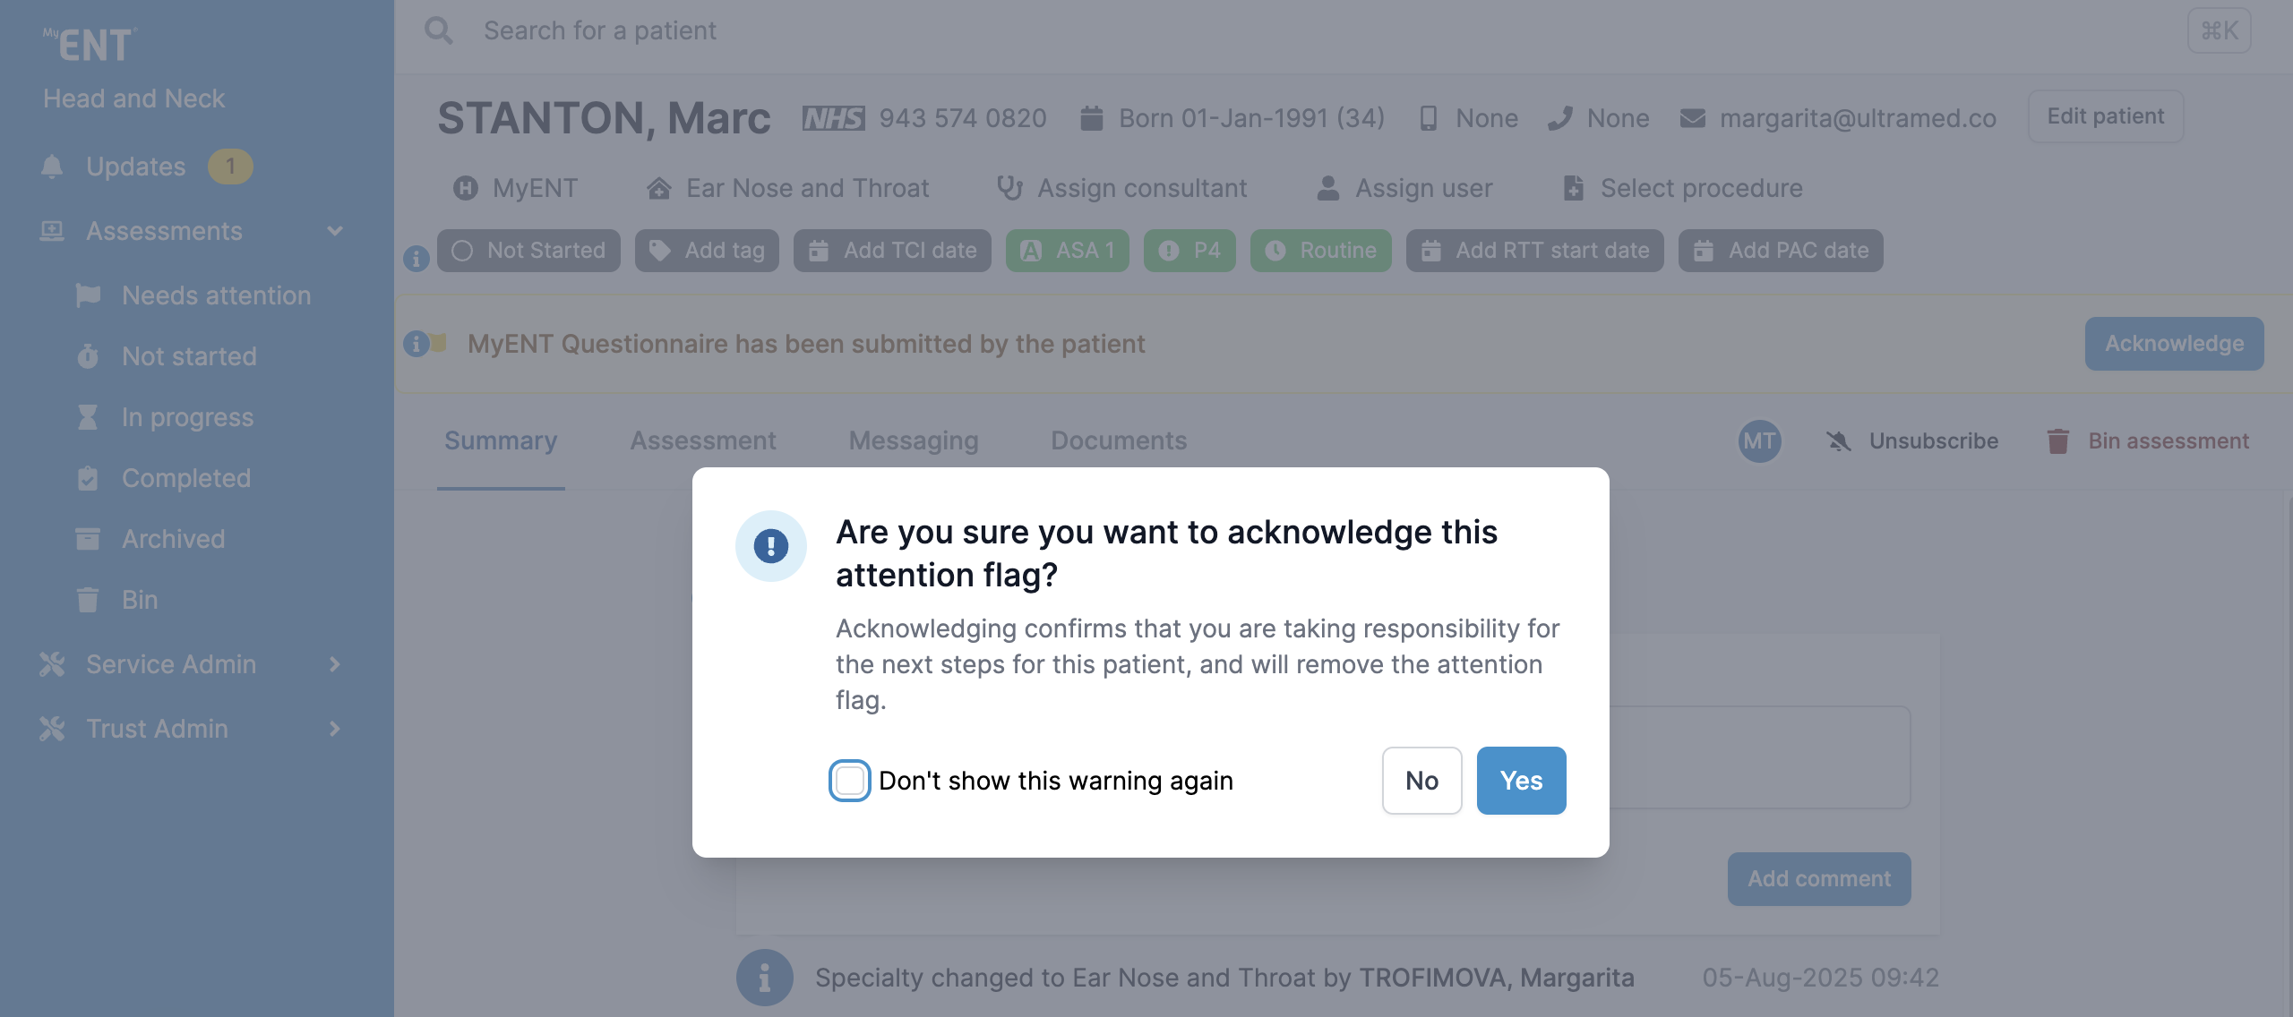
Task: Click the Unsubscribe muted bell icon
Action: point(1838,441)
